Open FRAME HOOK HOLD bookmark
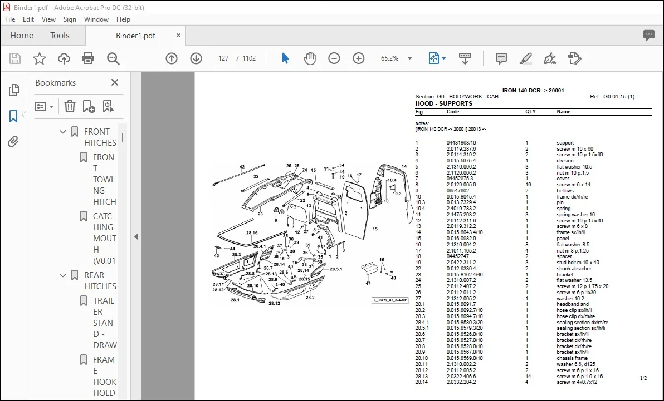 click(x=104, y=376)
